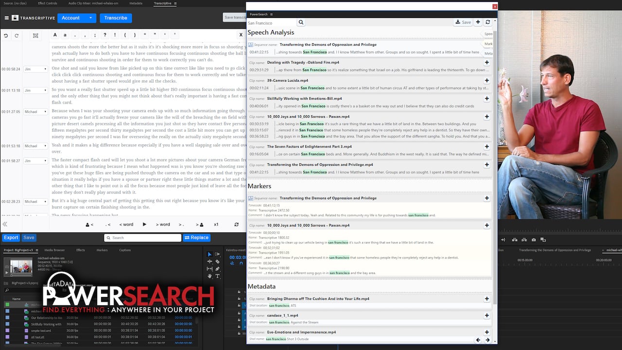
Task: Open speaker dropdown at 00:01:58:27
Action: 36,161
